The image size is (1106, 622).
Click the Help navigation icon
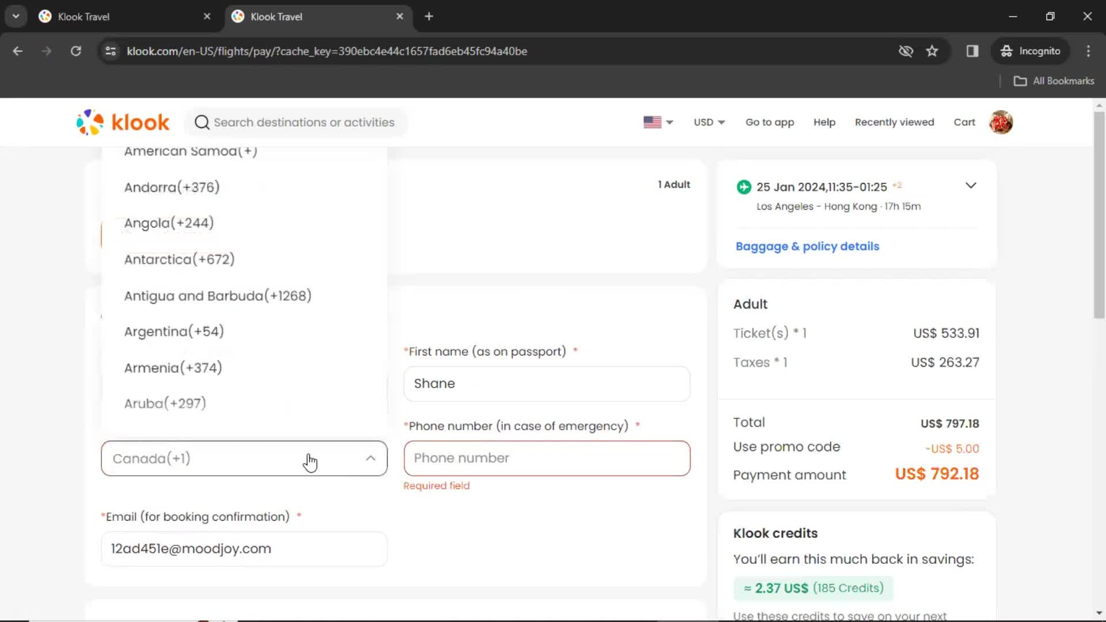click(x=825, y=122)
